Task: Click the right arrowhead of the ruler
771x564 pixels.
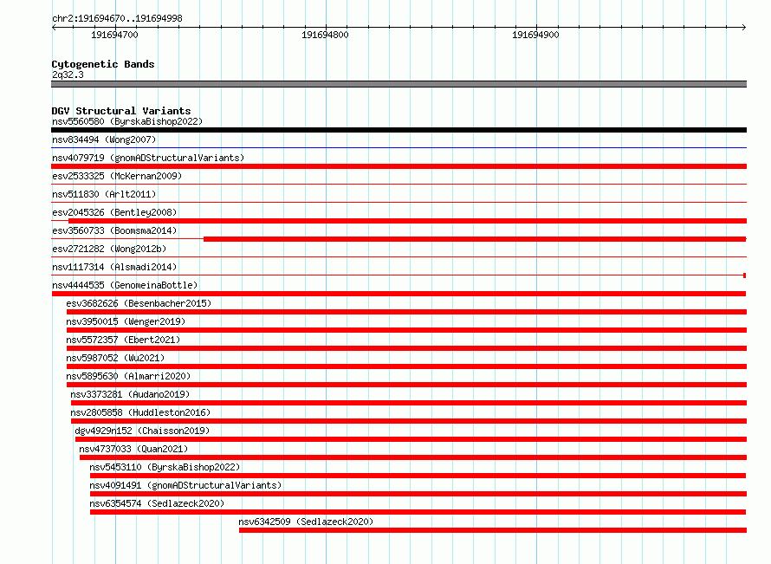Action: pyautogui.click(x=744, y=27)
